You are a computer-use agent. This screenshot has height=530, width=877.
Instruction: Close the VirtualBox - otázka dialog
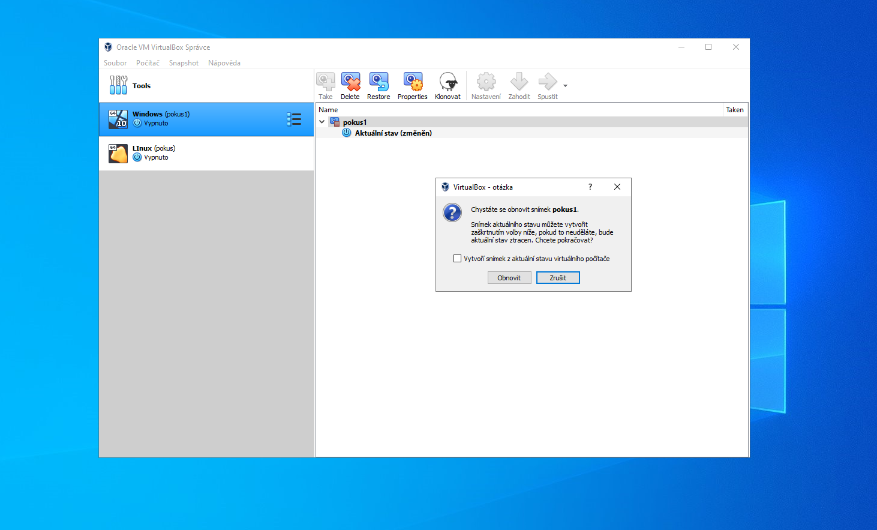pyautogui.click(x=617, y=187)
